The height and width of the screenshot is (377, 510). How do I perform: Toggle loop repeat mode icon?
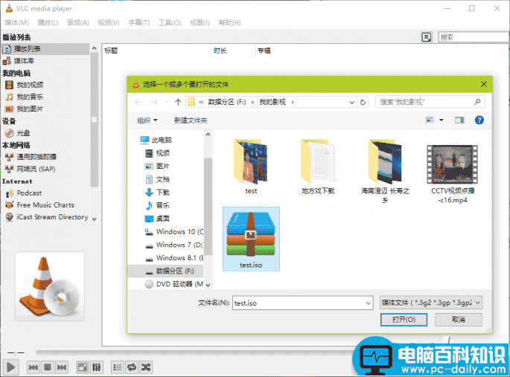tap(131, 367)
